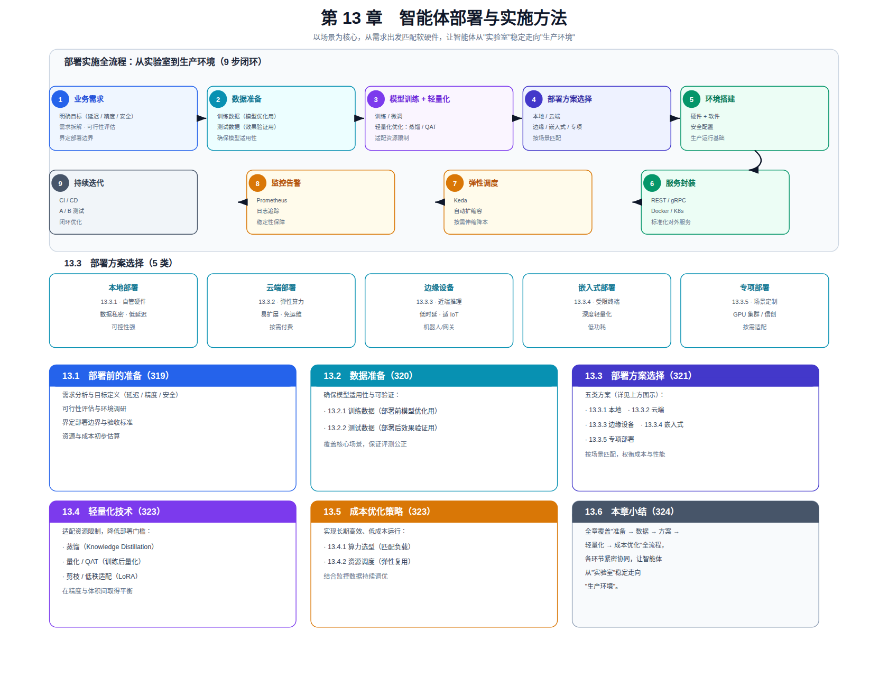
Task: Click item 剪枝 / 低秩适配（LoRA）
Action: click(100, 577)
